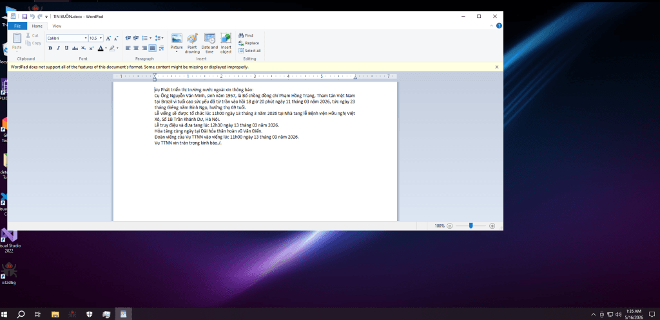Expand the Calibri font family dropdown
This screenshot has height=320, width=660.
click(86, 38)
